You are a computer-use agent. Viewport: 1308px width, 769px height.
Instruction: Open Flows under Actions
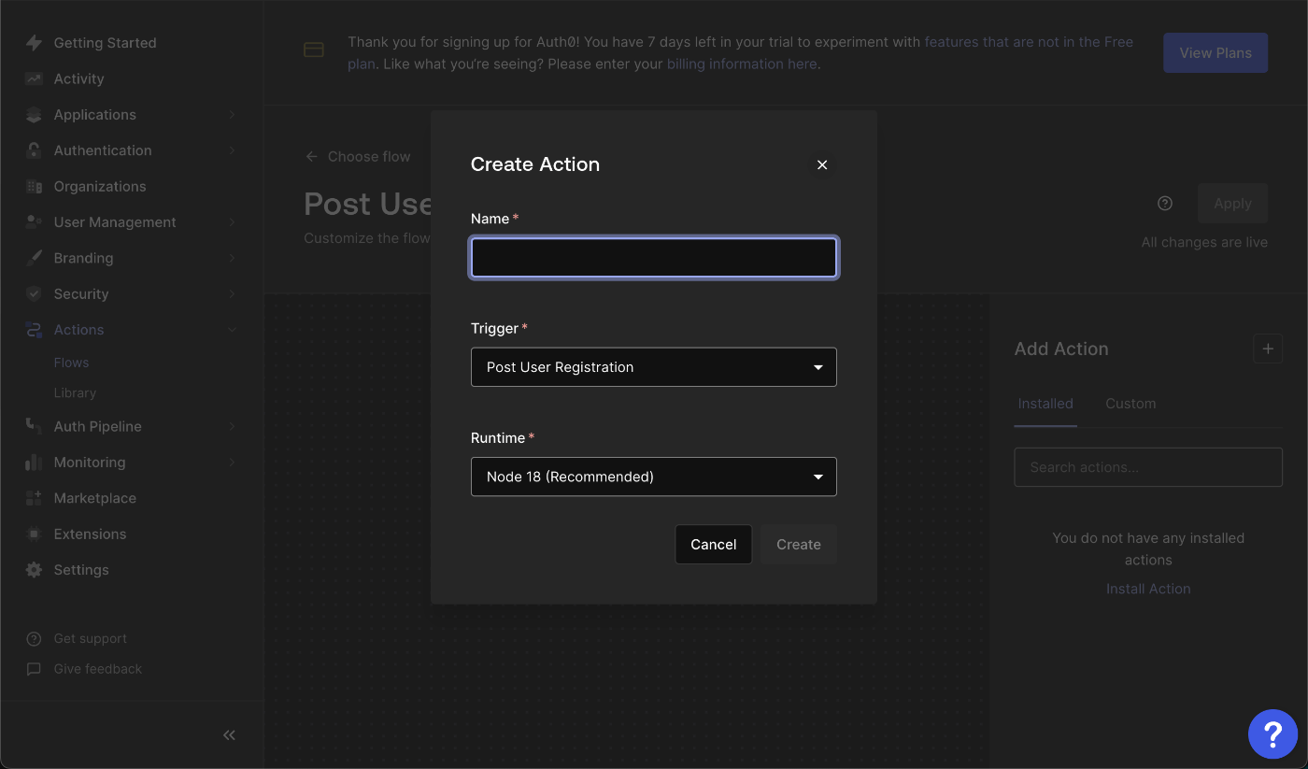[71, 363]
